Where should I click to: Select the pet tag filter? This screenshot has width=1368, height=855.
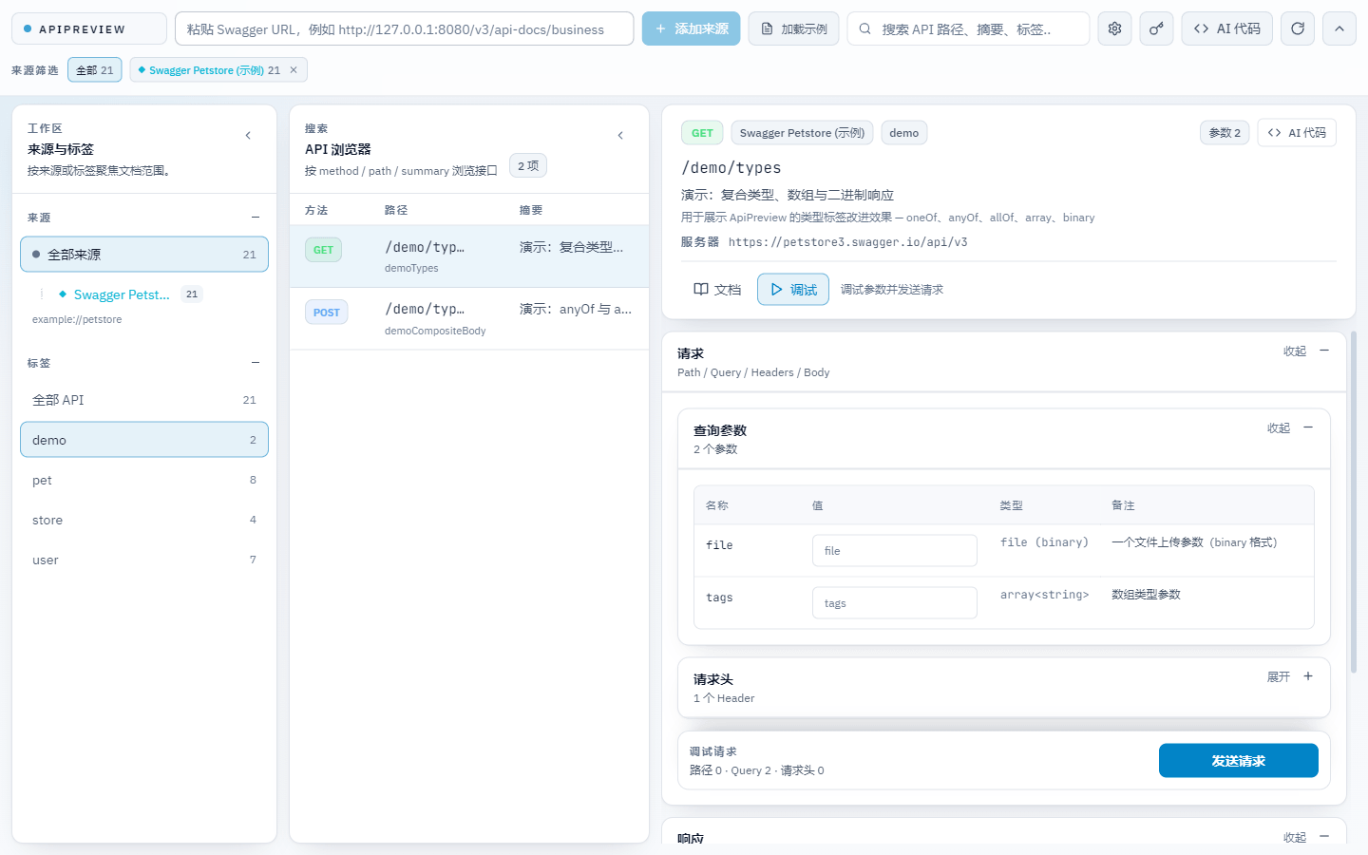(144, 480)
